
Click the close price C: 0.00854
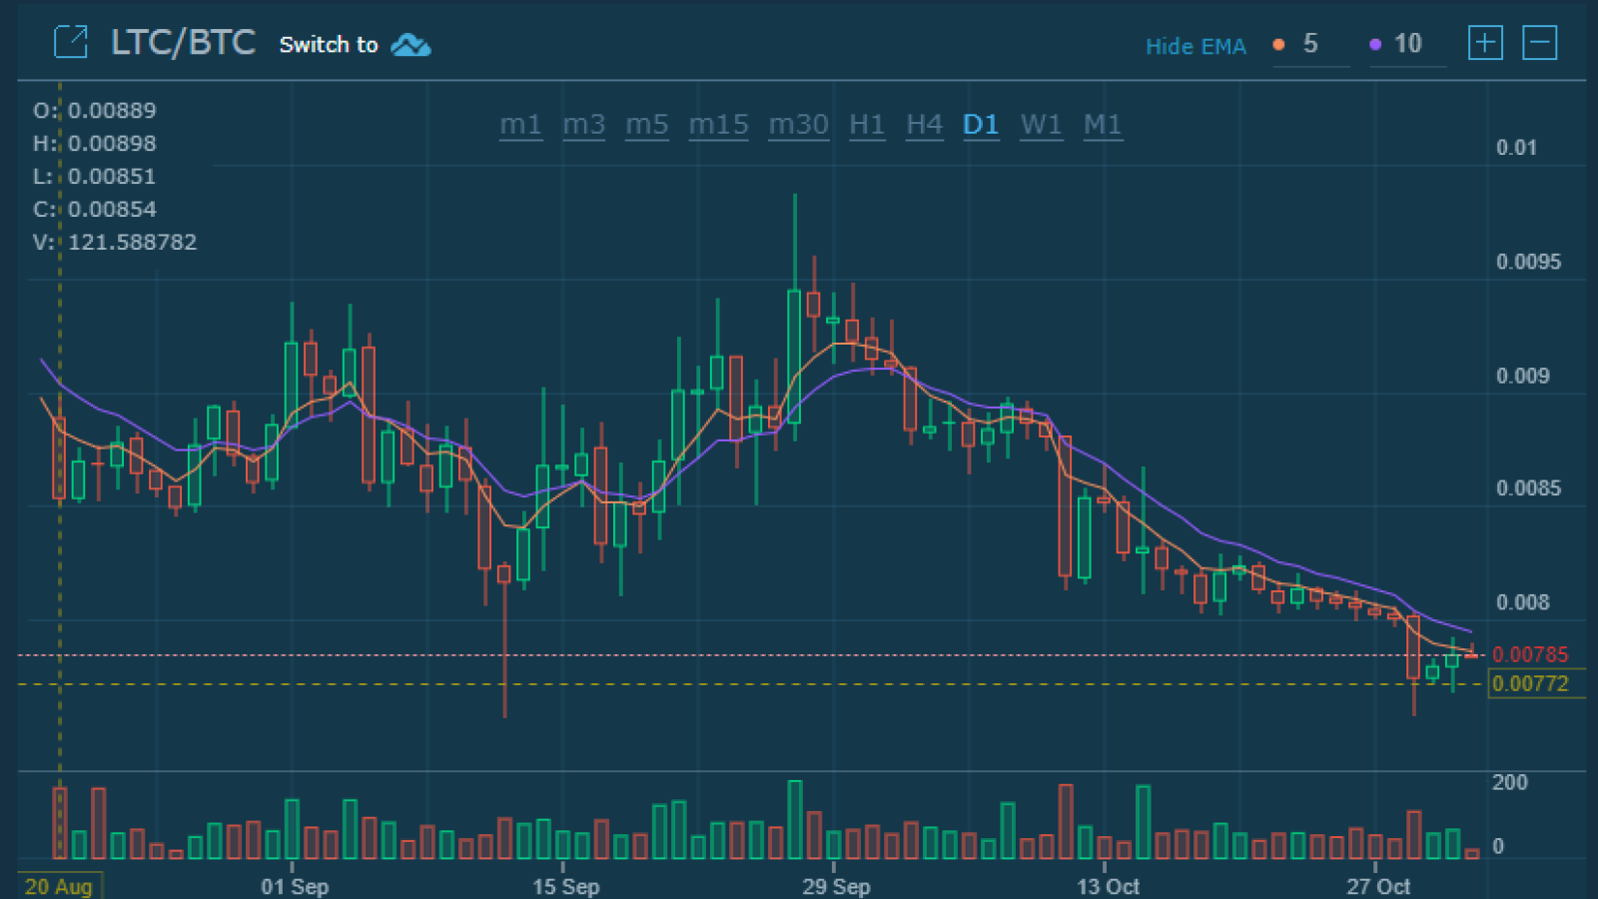[95, 210]
